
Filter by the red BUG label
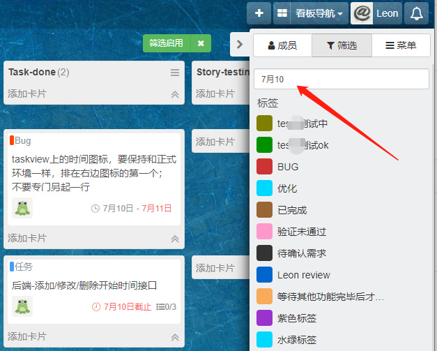pyautogui.click(x=287, y=167)
